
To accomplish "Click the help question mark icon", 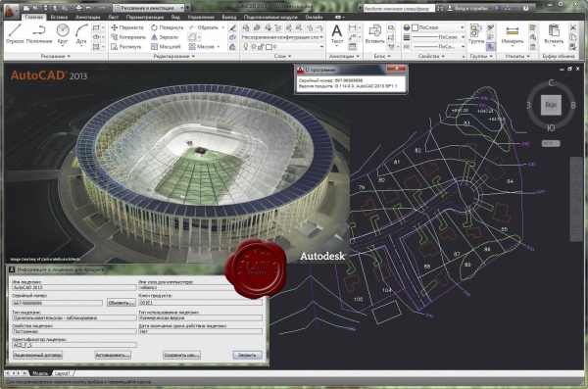I will coord(525,8).
